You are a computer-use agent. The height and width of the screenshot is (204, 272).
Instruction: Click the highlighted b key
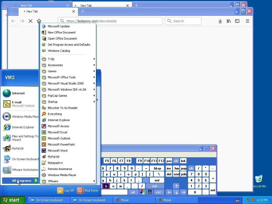106,186
